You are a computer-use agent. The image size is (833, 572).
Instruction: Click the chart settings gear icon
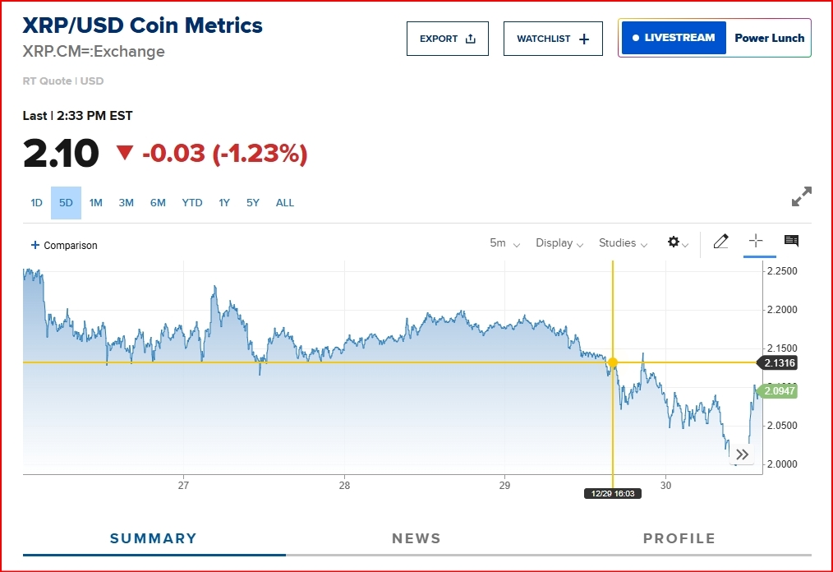point(675,242)
